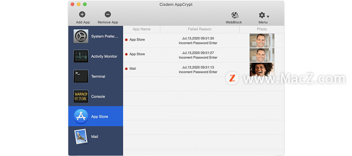Select the Mail stamp icon in sidebar
Viewport: 352px width, 156px height.
pos(81,137)
